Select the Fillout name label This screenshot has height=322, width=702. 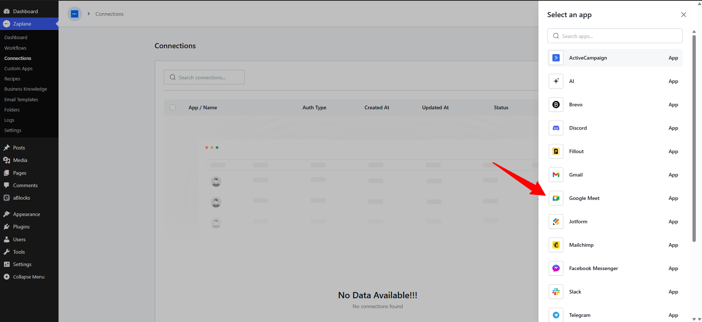[577, 151]
